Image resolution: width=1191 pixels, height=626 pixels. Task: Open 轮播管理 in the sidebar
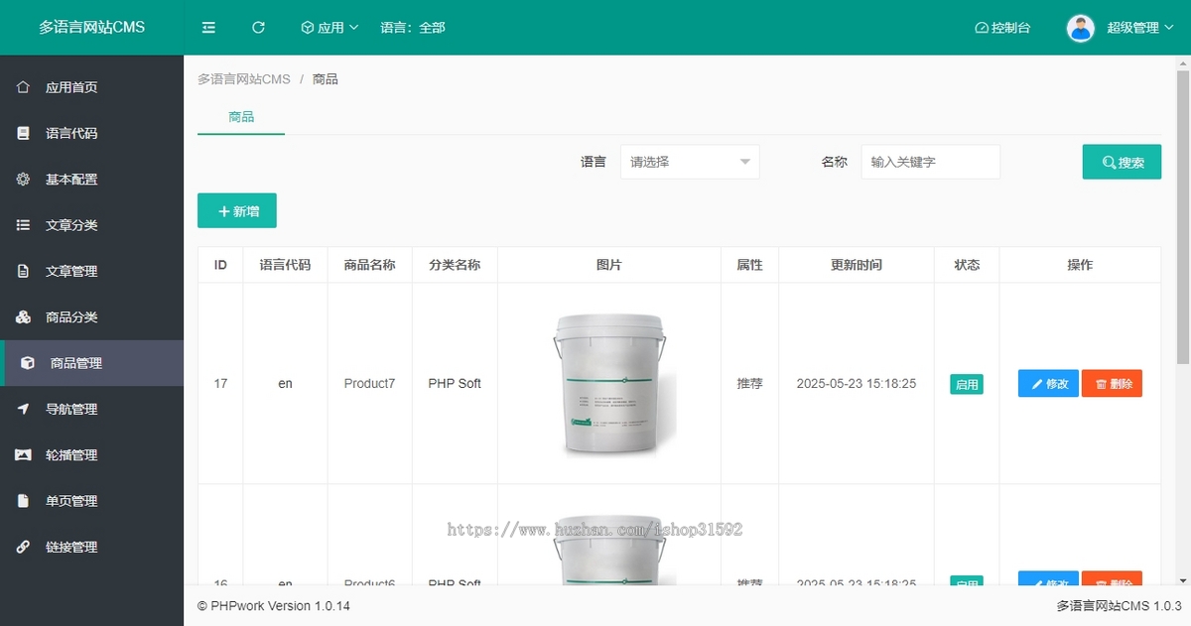tap(91, 455)
